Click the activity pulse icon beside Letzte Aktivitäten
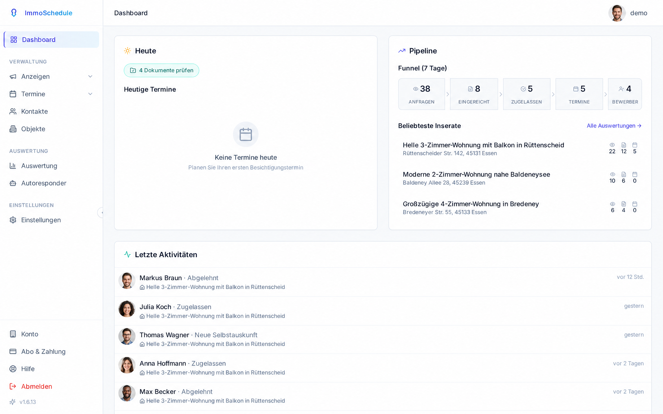The width and height of the screenshot is (663, 414). click(x=128, y=255)
